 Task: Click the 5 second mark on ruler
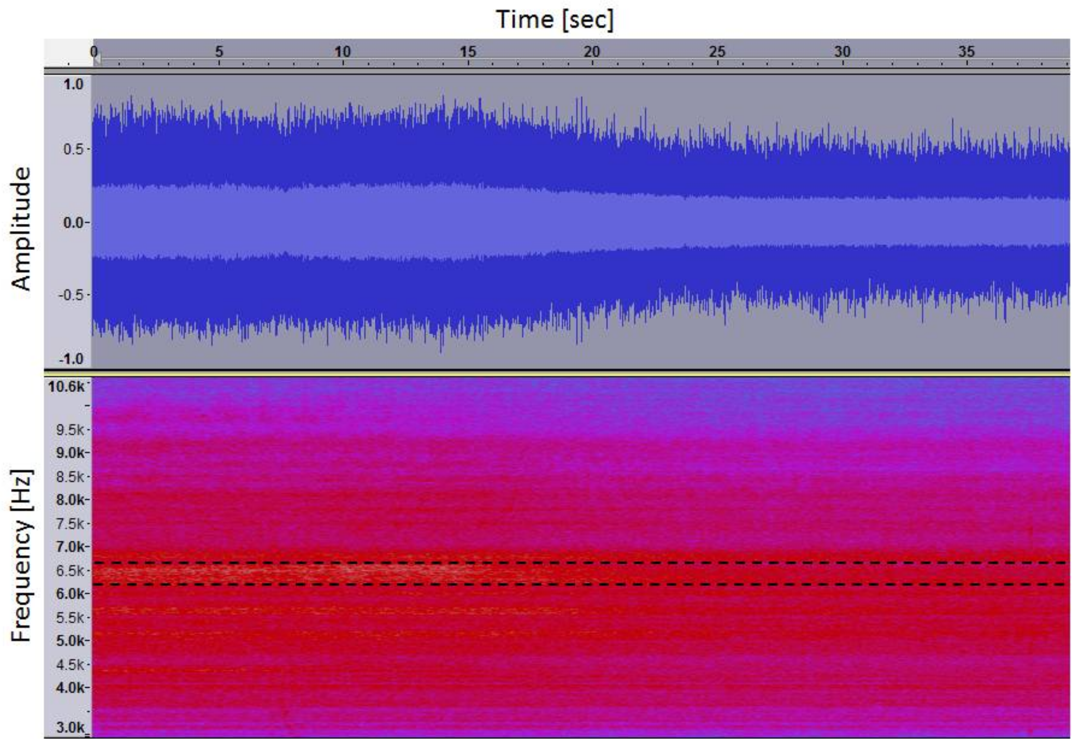click(219, 52)
